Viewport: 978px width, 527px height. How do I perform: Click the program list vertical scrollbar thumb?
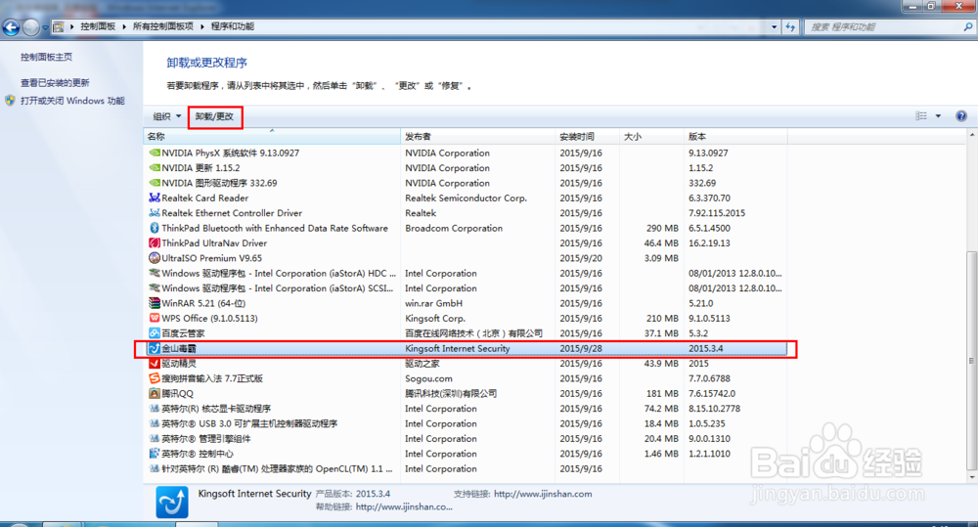[971, 361]
